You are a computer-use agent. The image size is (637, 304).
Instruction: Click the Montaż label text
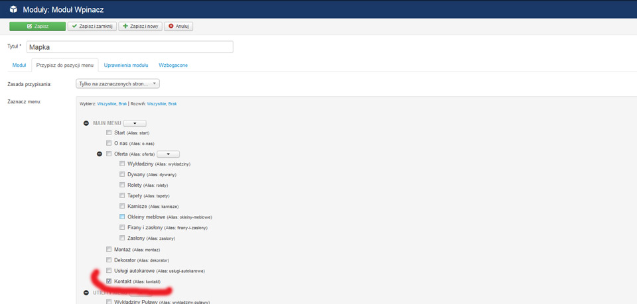tap(123, 250)
